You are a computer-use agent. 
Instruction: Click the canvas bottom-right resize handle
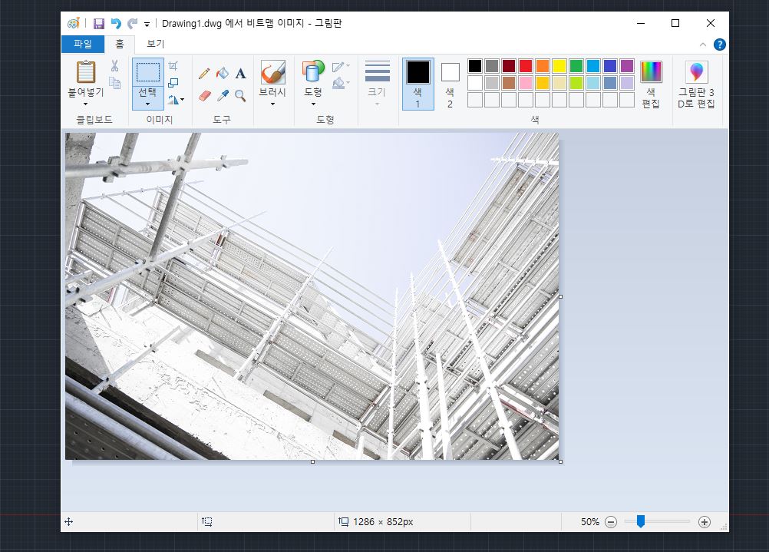tap(560, 461)
